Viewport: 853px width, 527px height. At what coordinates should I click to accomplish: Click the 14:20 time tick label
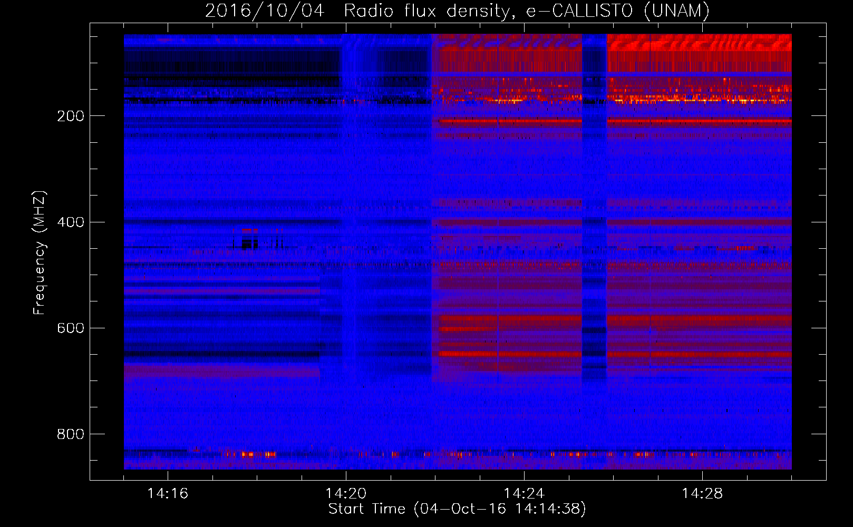pos(346,493)
